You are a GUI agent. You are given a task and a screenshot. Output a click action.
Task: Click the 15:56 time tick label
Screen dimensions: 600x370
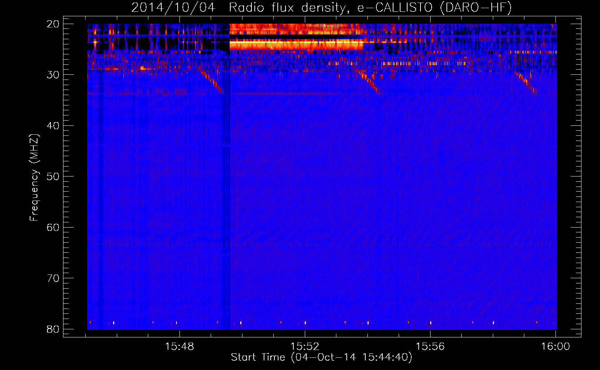click(430, 347)
